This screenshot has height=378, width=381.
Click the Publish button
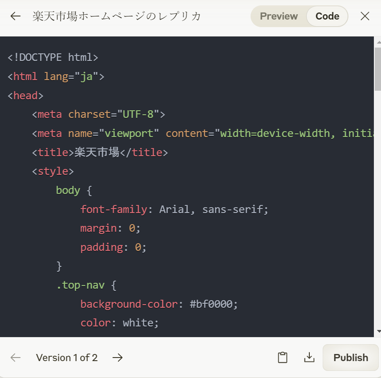[351, 358]
